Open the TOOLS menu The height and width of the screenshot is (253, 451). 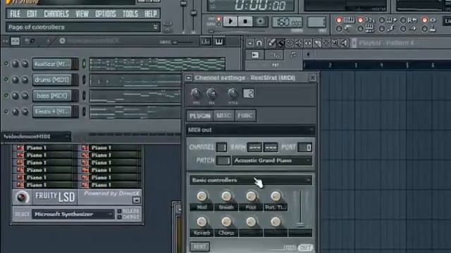tap(130, 13)
